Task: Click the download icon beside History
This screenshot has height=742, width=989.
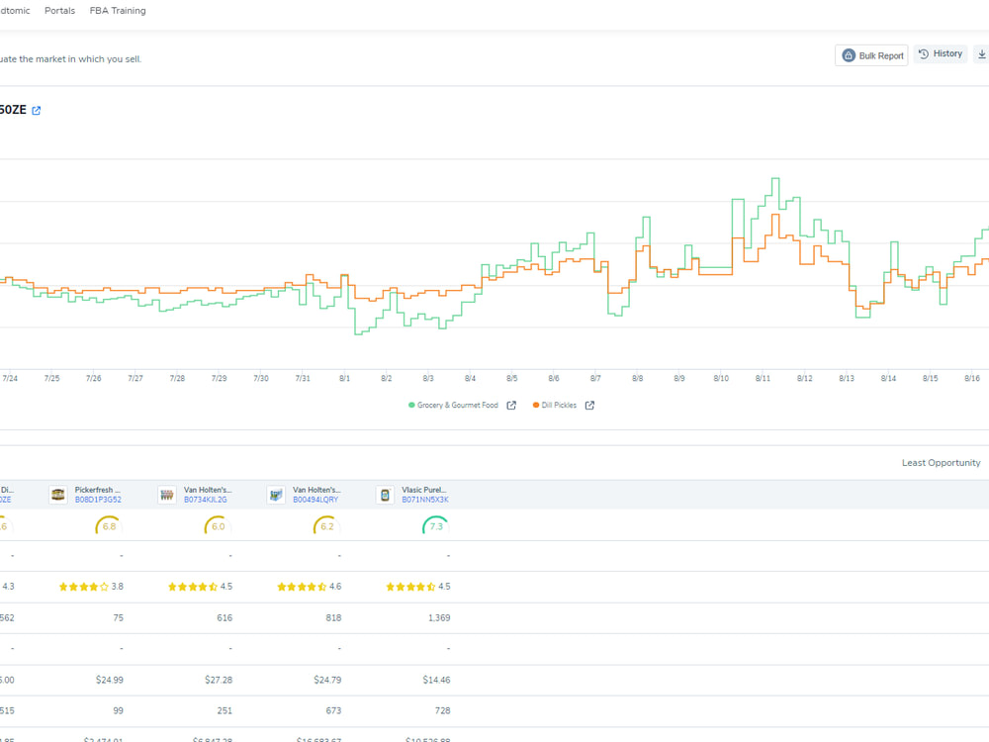Action: 982,54
